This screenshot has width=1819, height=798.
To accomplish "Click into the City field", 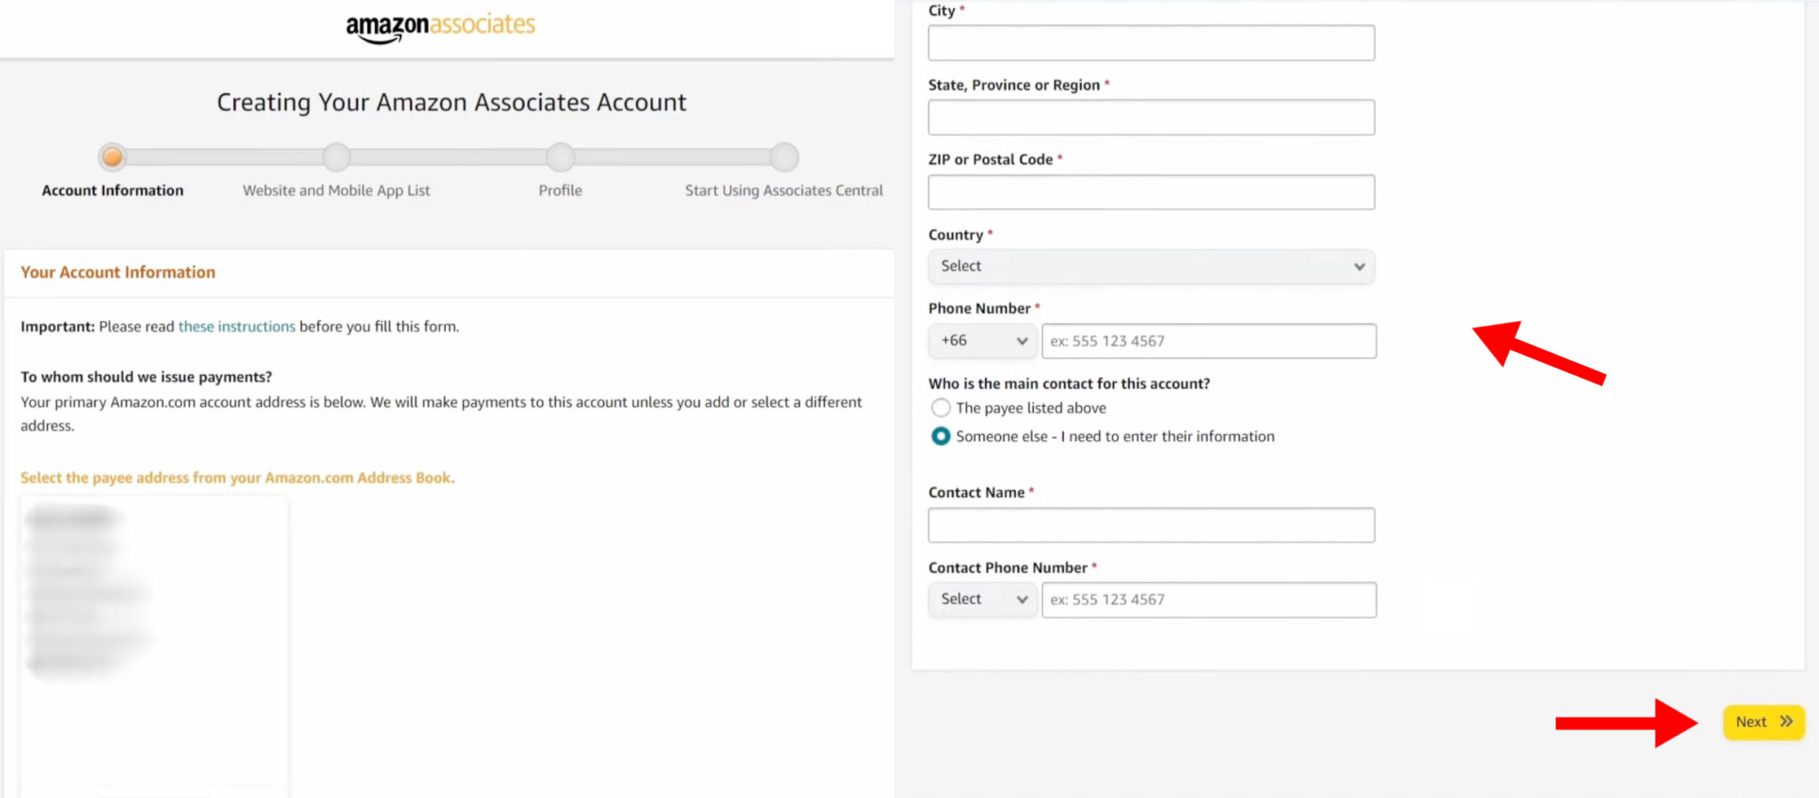I will click(x=1151, y=43).
